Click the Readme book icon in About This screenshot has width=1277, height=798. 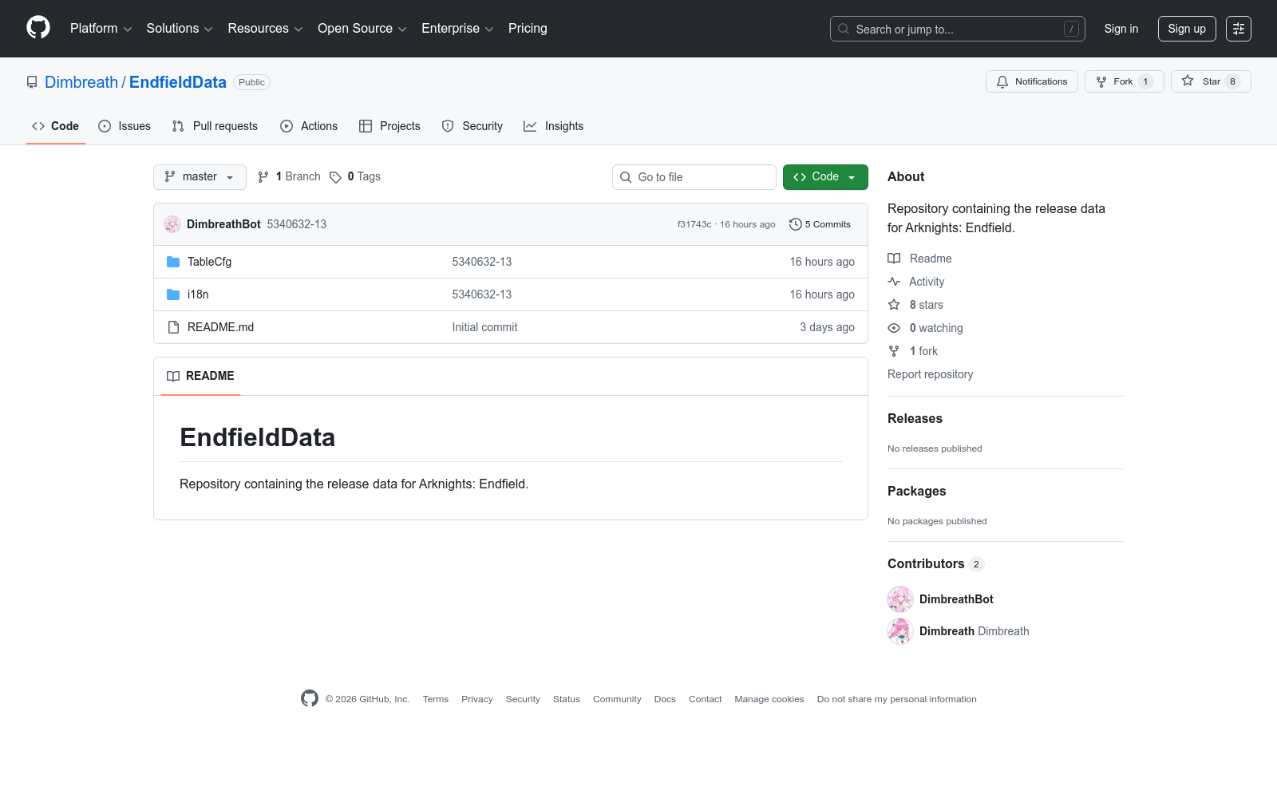[894, 259]
